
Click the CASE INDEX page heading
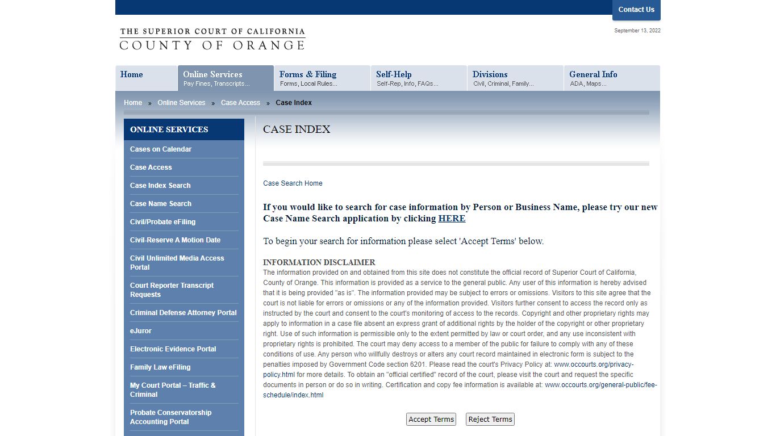point(297,129)
